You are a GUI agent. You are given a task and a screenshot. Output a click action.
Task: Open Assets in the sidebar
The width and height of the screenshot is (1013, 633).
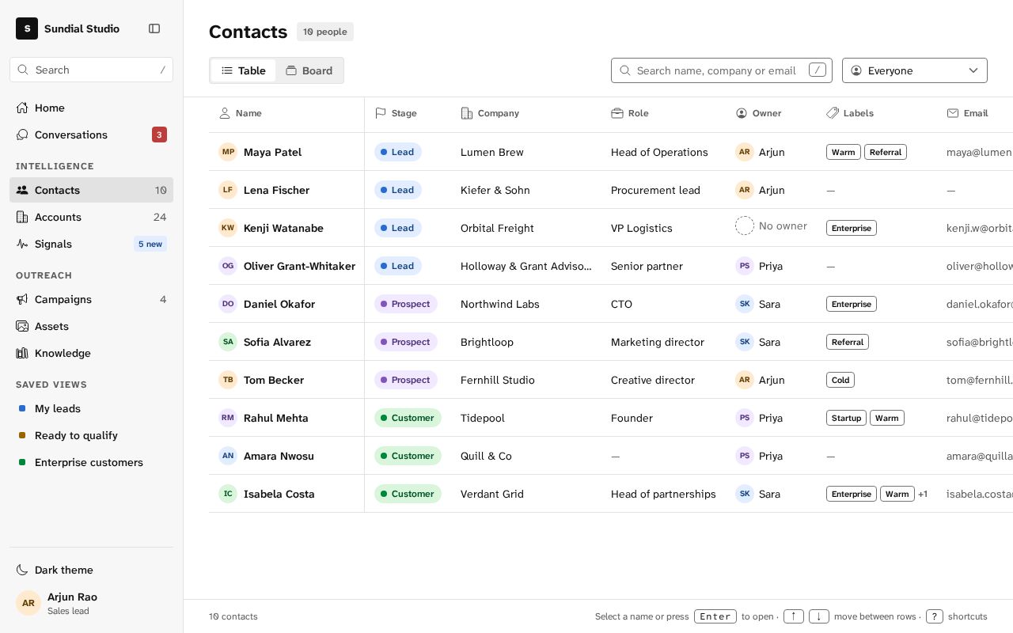91,326
